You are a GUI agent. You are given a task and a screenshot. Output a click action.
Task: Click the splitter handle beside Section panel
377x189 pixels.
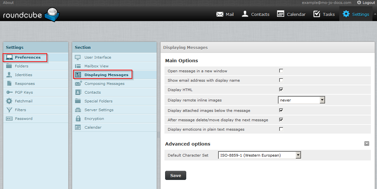(x=159, y=134)
